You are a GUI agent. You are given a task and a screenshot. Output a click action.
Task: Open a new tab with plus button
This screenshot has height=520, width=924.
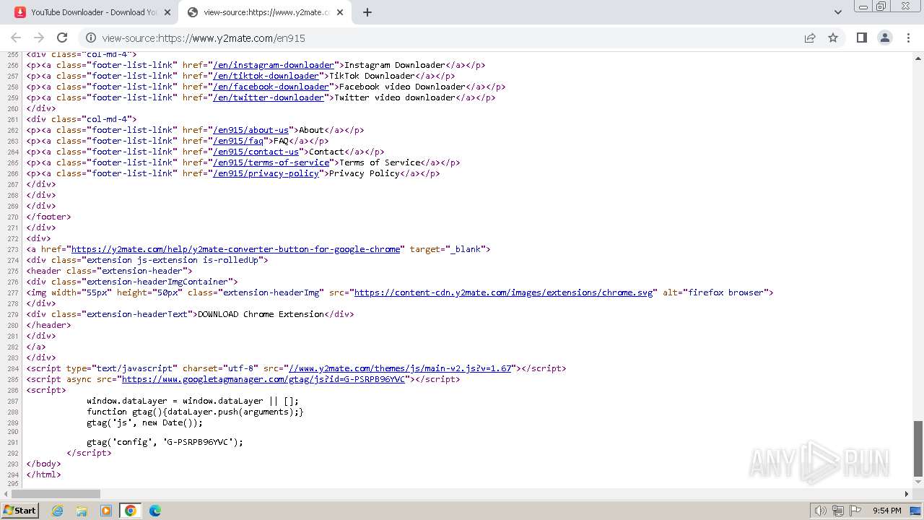(367, 12)
